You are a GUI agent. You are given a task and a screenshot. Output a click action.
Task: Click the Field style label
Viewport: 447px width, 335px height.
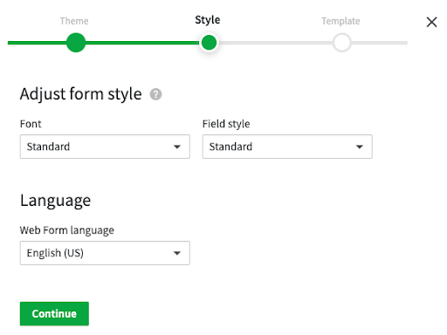pos(226,124)
